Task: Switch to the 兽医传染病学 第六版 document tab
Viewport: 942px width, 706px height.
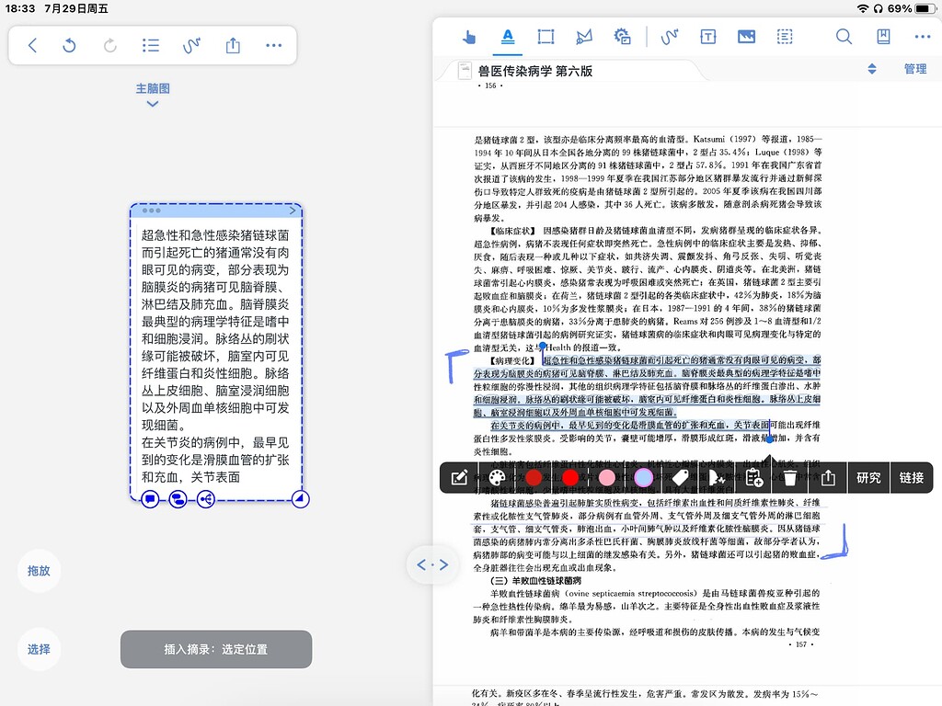Action: click(561, 69)
